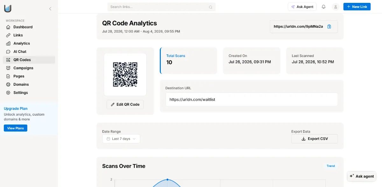Open Settings in the sidebar
This screenshot has width=382, height=187.
(29, 93)
